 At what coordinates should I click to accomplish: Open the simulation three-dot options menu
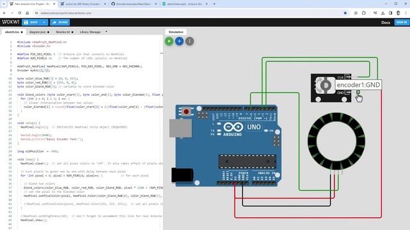tap(190, 41)
